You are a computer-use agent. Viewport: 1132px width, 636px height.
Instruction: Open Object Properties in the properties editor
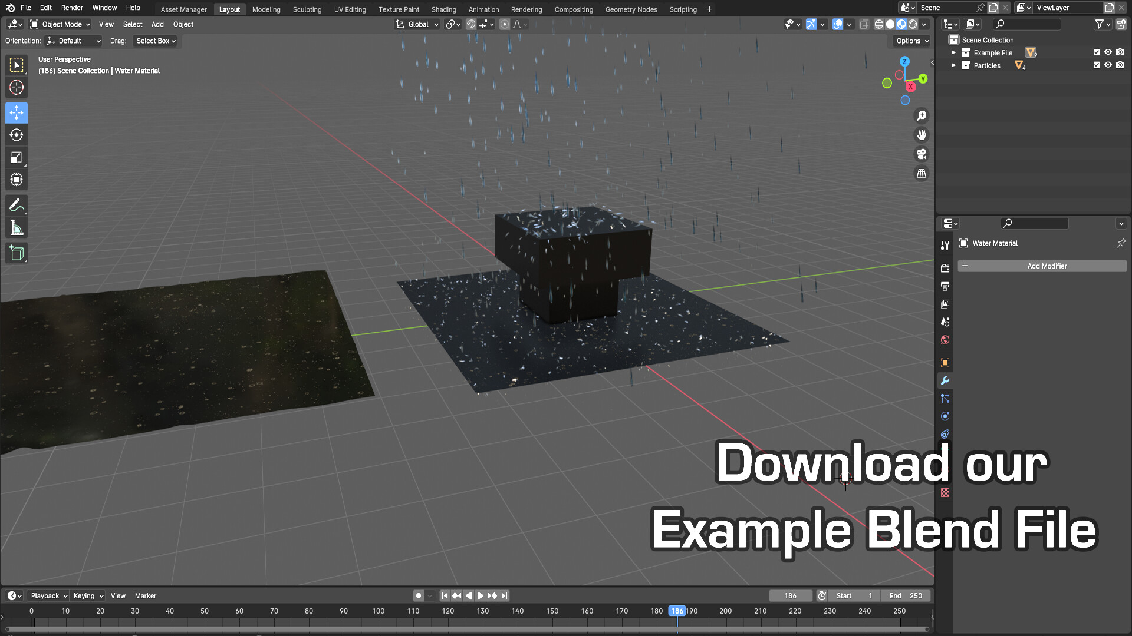(x=945, y=363)
